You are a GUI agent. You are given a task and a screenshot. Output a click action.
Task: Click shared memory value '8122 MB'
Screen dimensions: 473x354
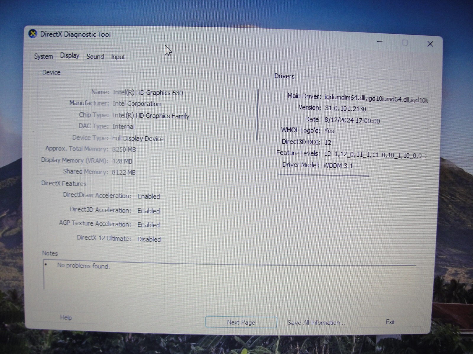pyautogui.click(x=124, y=172)
